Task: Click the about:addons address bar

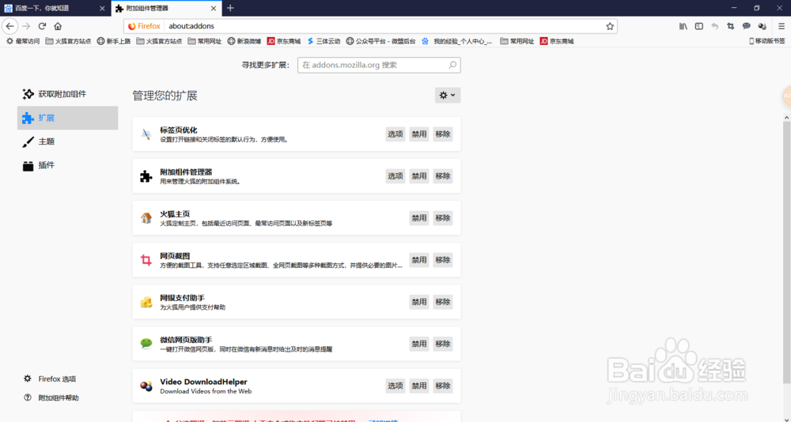Action: [370, 26]
